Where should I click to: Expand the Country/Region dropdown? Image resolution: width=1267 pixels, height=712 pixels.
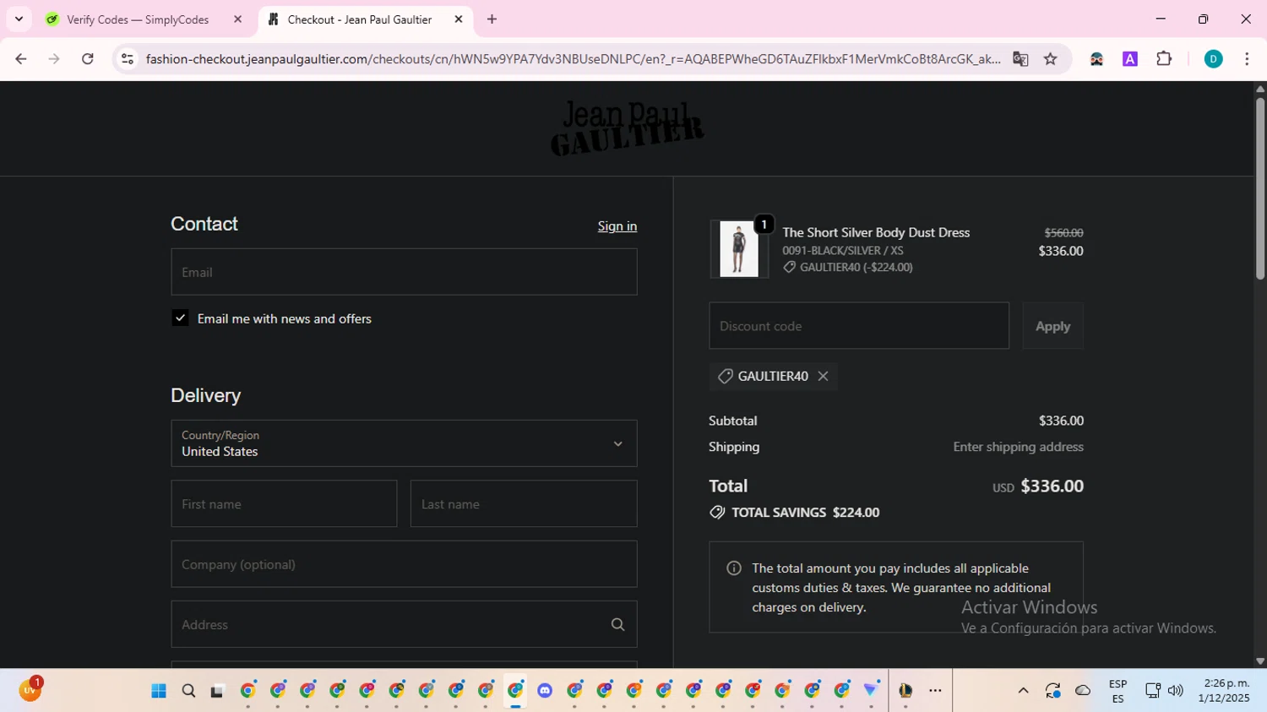tap(404, 443)
